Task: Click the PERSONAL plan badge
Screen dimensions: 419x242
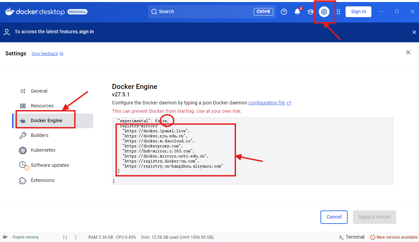Action: click(77, 12)
